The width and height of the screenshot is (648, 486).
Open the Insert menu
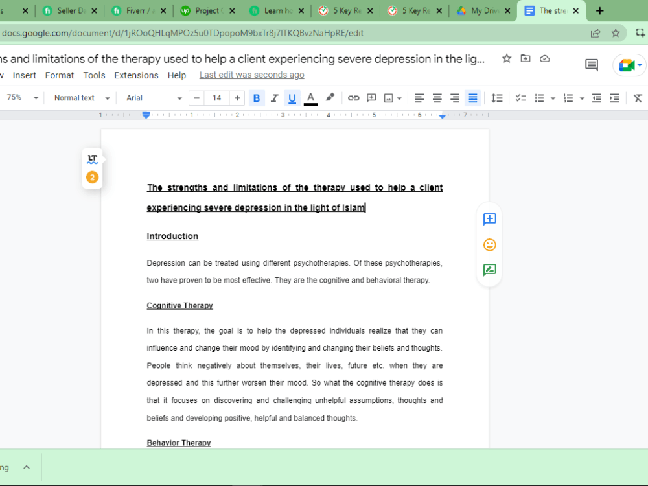(25, 75)
